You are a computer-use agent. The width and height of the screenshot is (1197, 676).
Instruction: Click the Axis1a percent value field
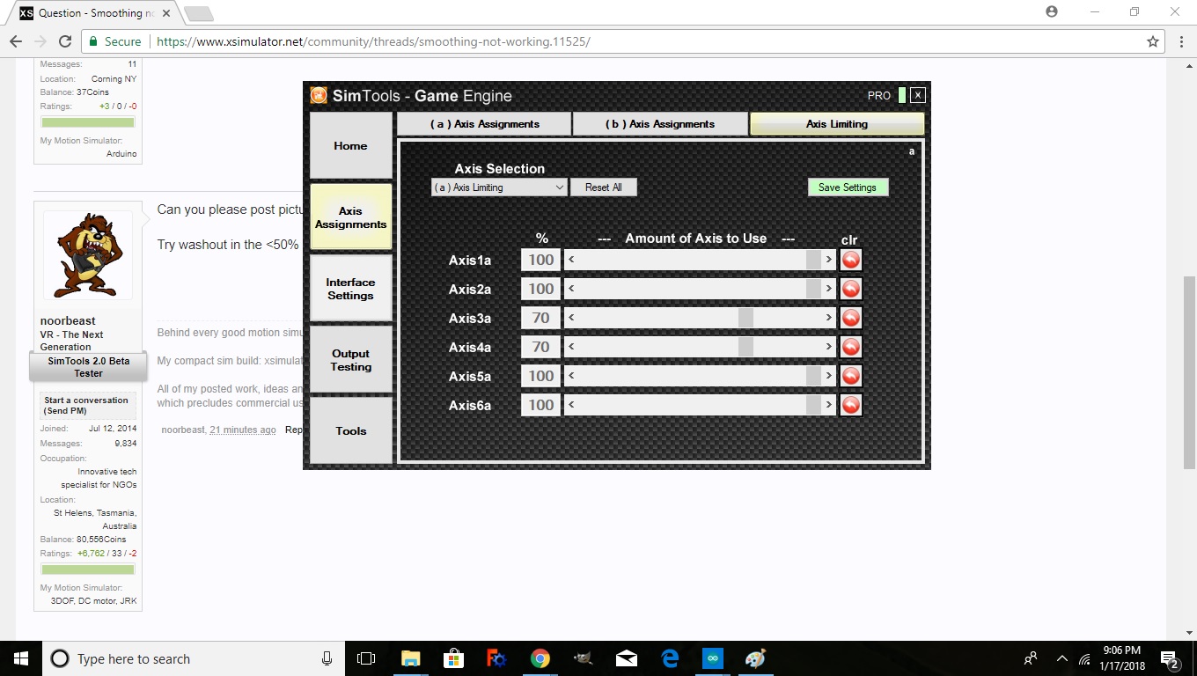[540, 260]
